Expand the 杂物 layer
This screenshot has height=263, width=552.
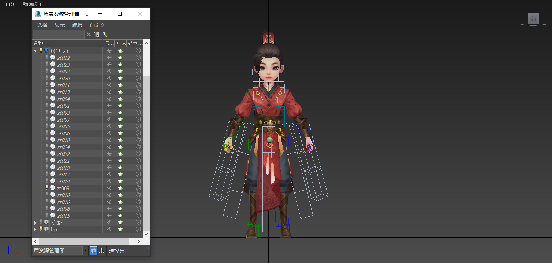pos(35,222)
